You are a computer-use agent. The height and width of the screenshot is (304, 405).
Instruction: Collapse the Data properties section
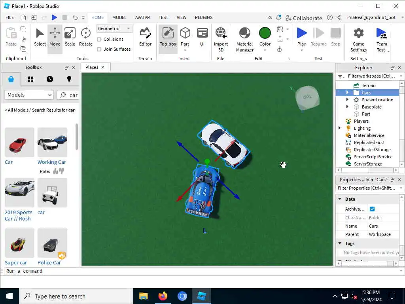pos(340,199)
